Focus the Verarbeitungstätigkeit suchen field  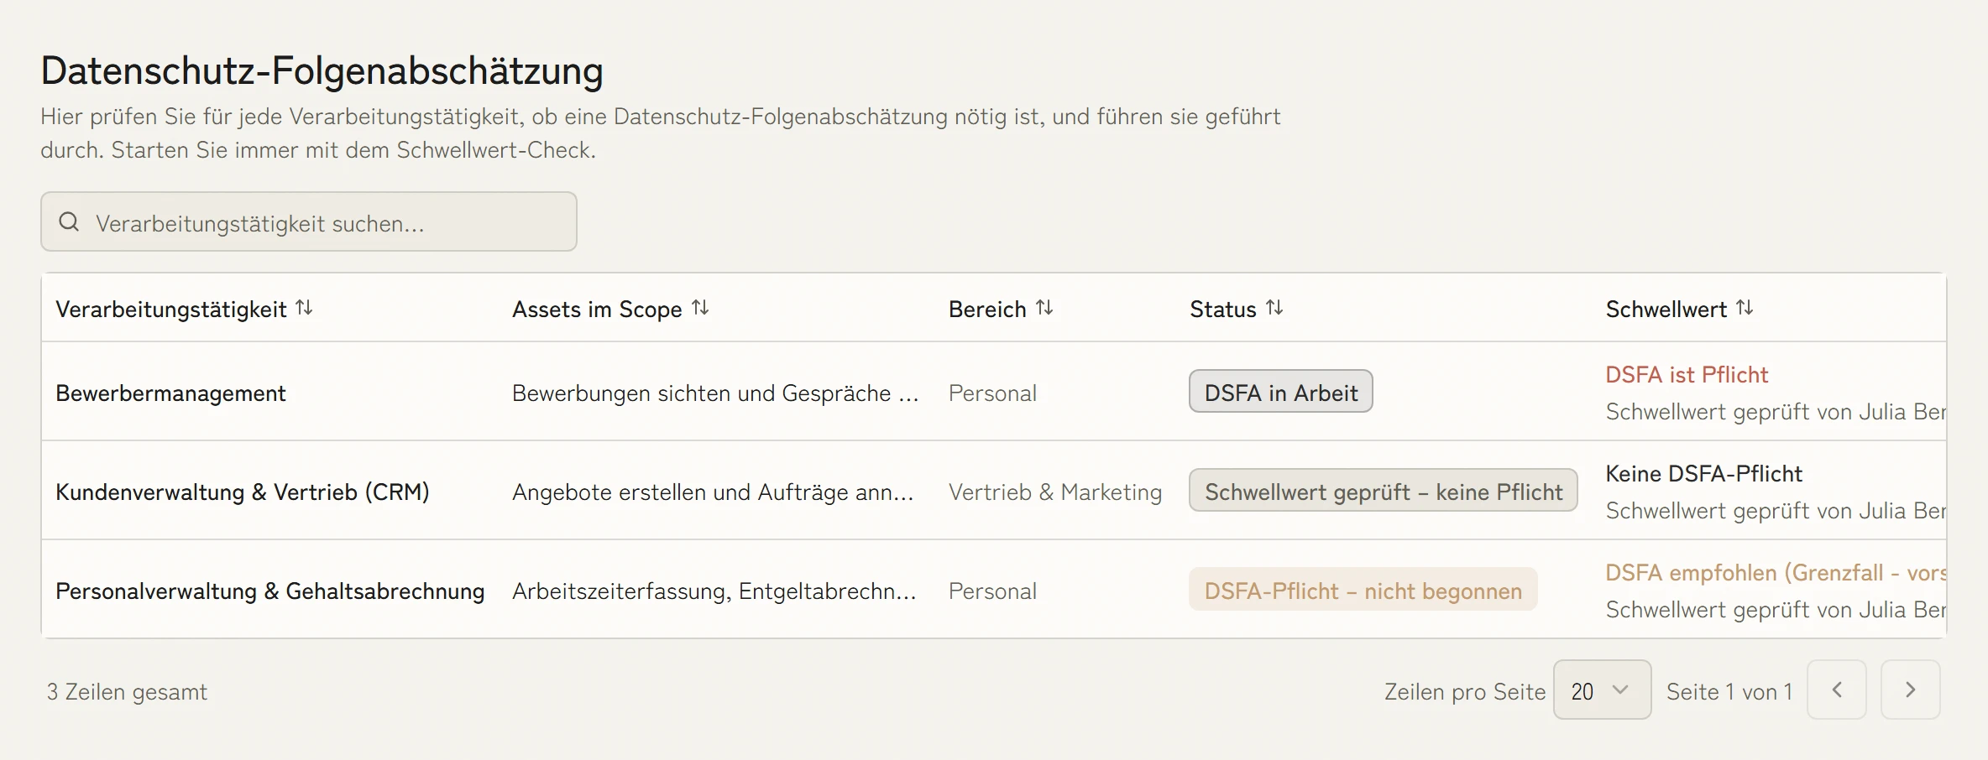pos(309,222)
